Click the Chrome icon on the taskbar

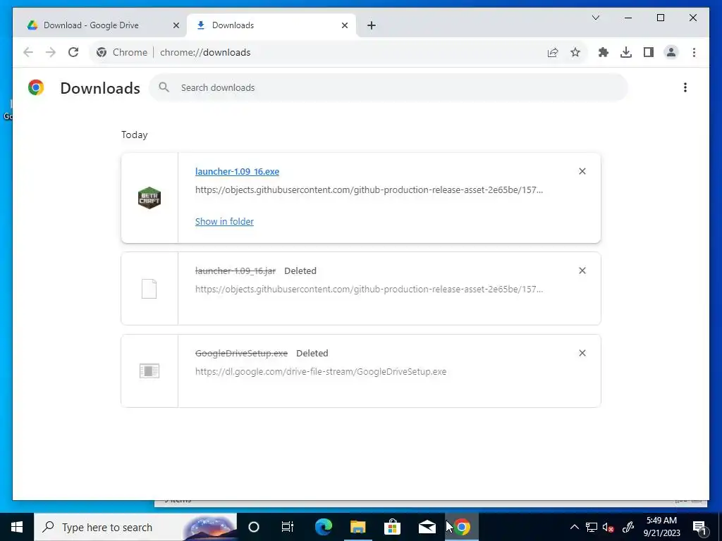[x=462, y=527]
